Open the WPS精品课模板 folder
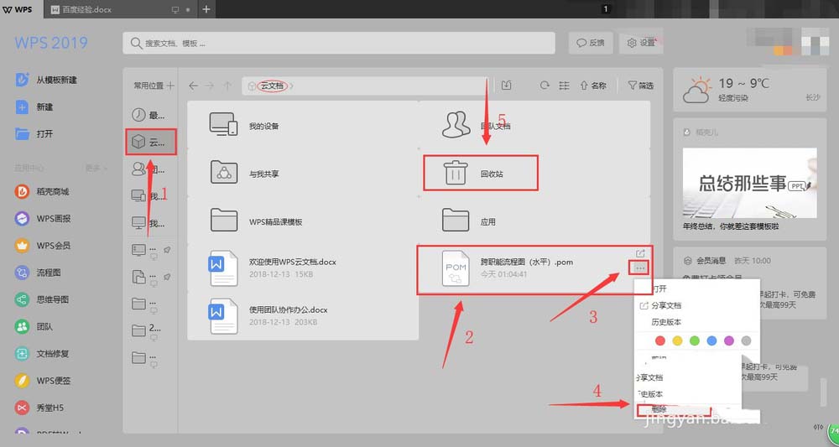 coord(303,221)
